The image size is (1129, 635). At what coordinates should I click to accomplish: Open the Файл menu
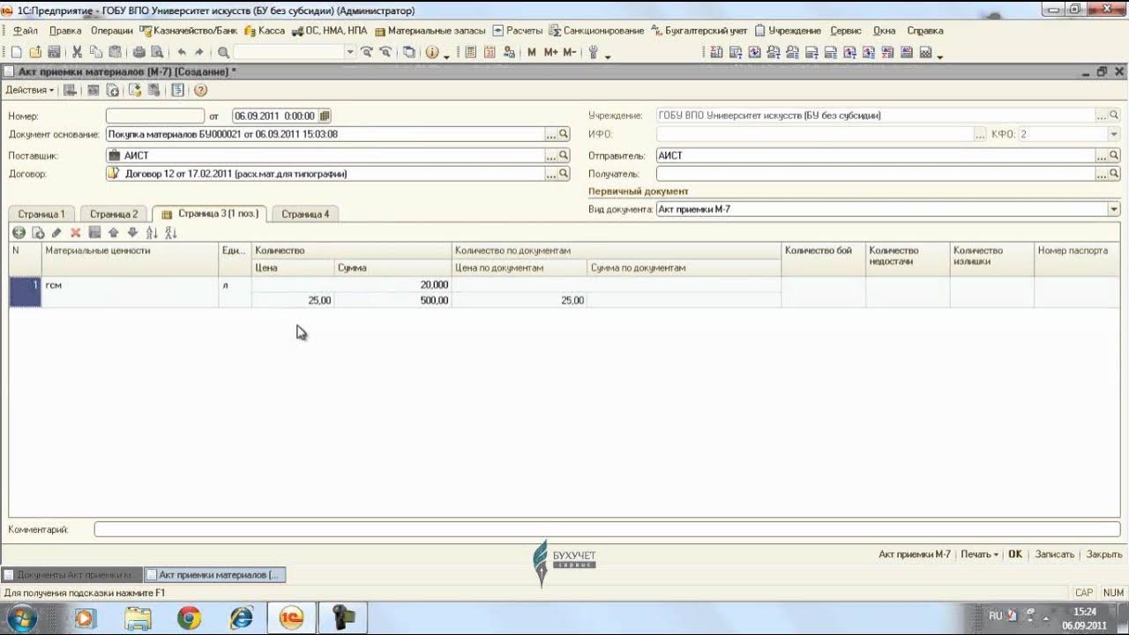(25, 30)
